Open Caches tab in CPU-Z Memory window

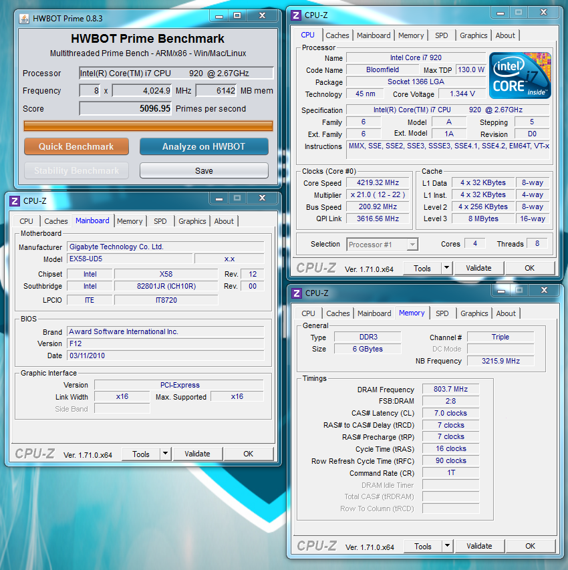(338, 313)
